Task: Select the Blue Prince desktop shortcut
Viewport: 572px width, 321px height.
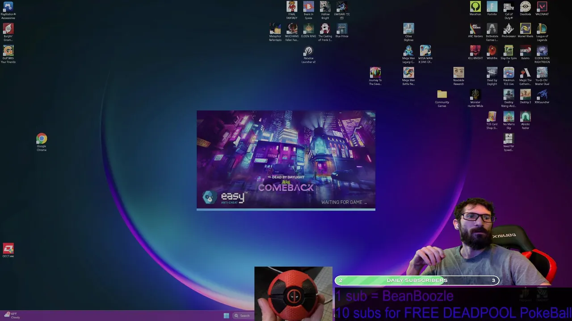Action: coord(342,31)
